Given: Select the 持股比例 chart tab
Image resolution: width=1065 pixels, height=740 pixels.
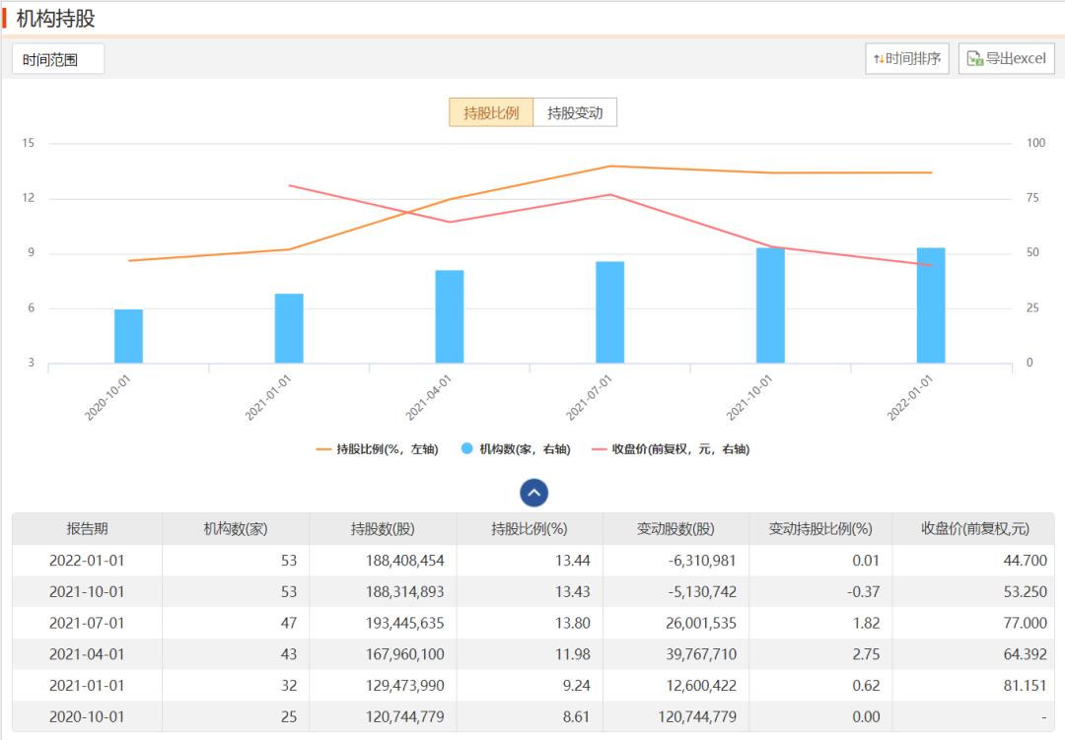Looking at the screenshot, I should coord(491,112).
